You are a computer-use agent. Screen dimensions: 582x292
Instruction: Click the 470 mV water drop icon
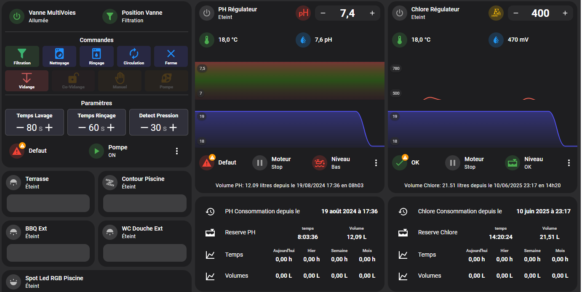click(496, 40)
